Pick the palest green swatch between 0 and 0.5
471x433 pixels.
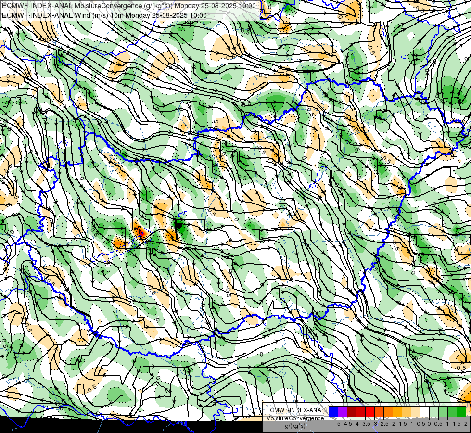[434, 411]
